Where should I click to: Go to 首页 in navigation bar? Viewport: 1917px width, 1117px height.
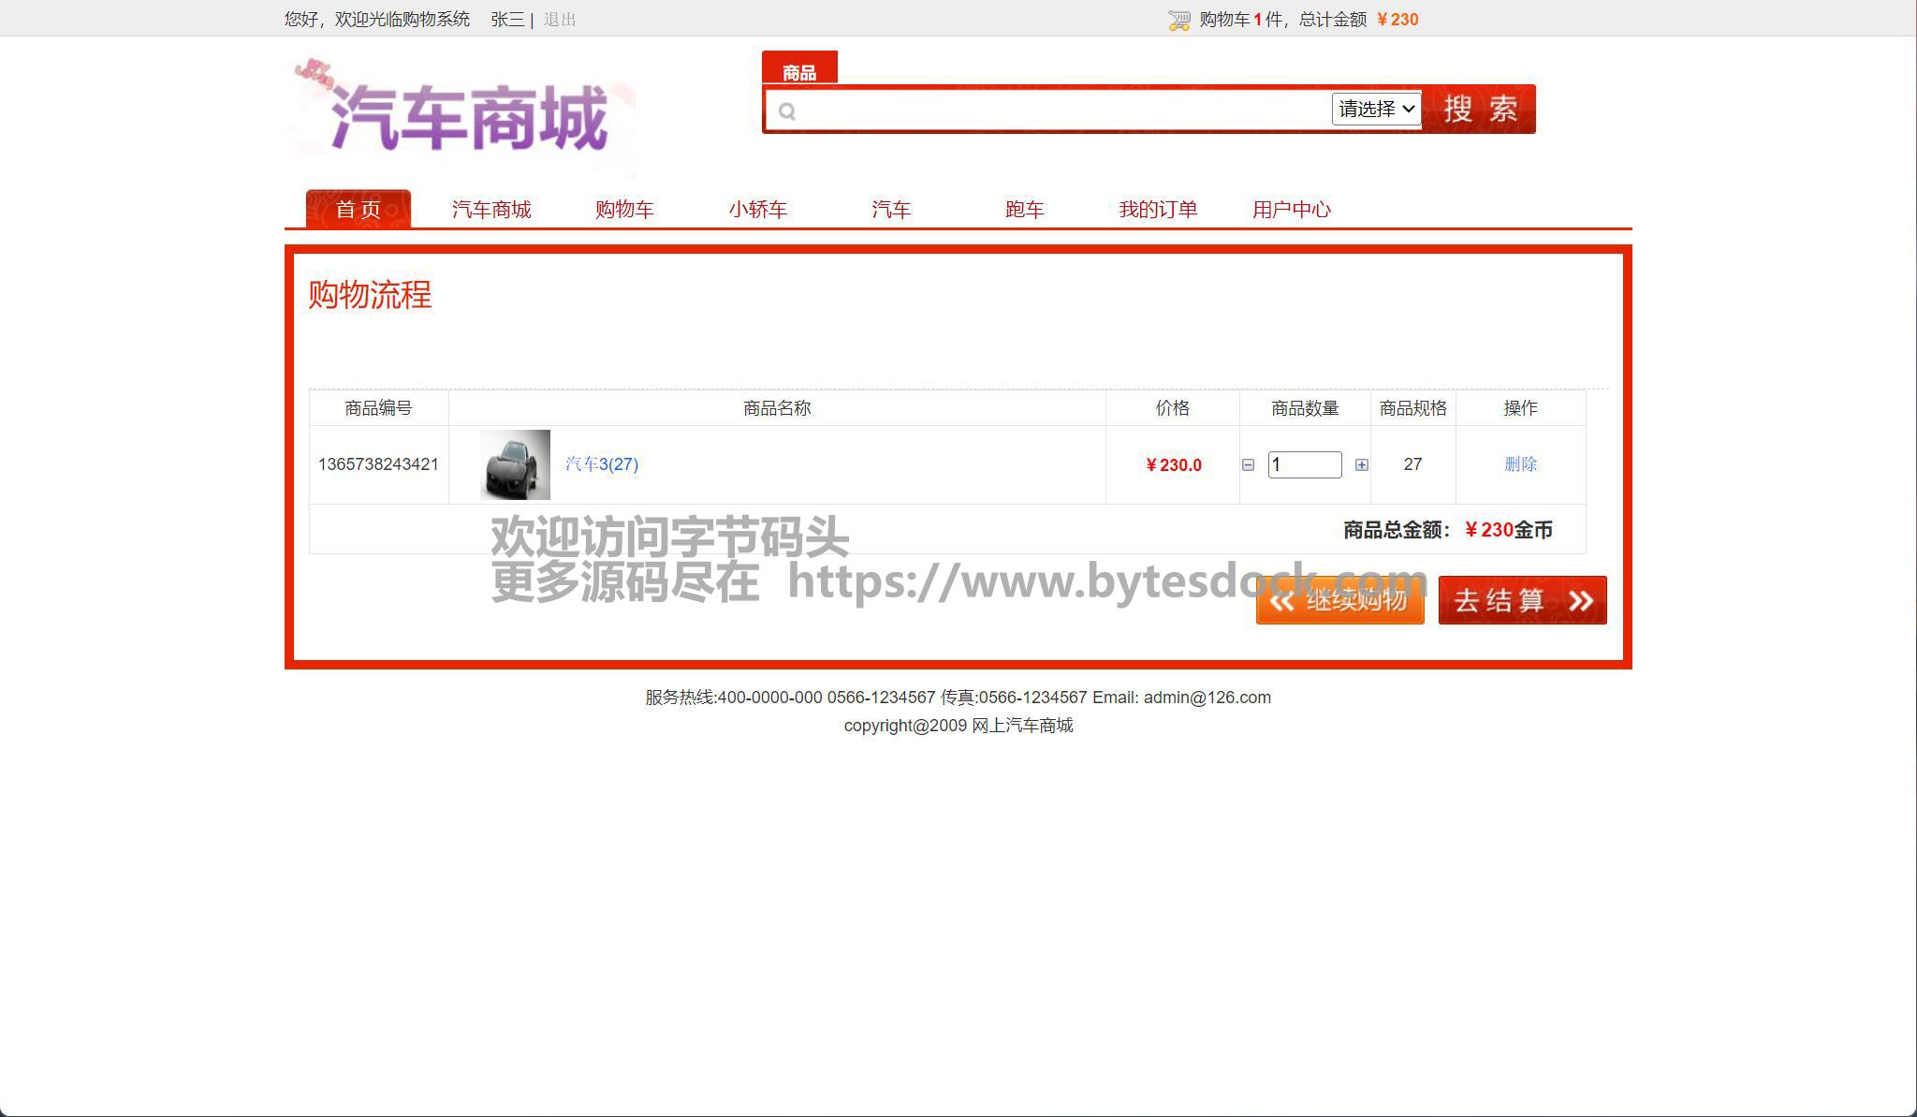coord(359,209)
